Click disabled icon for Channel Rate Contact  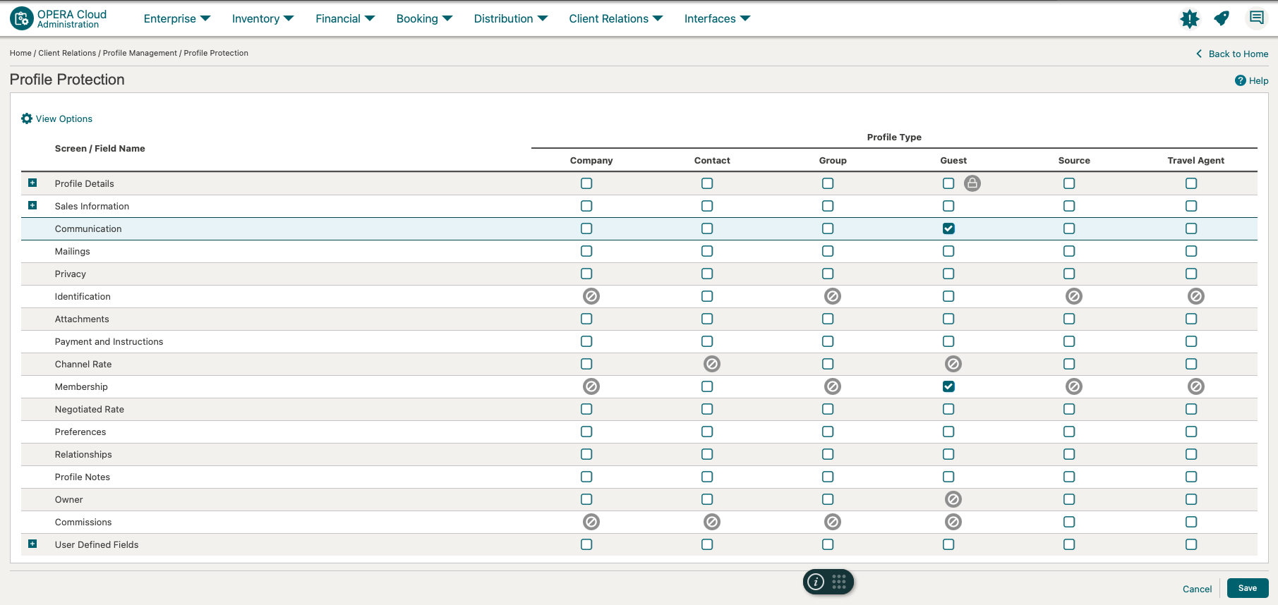coord(712,364)
